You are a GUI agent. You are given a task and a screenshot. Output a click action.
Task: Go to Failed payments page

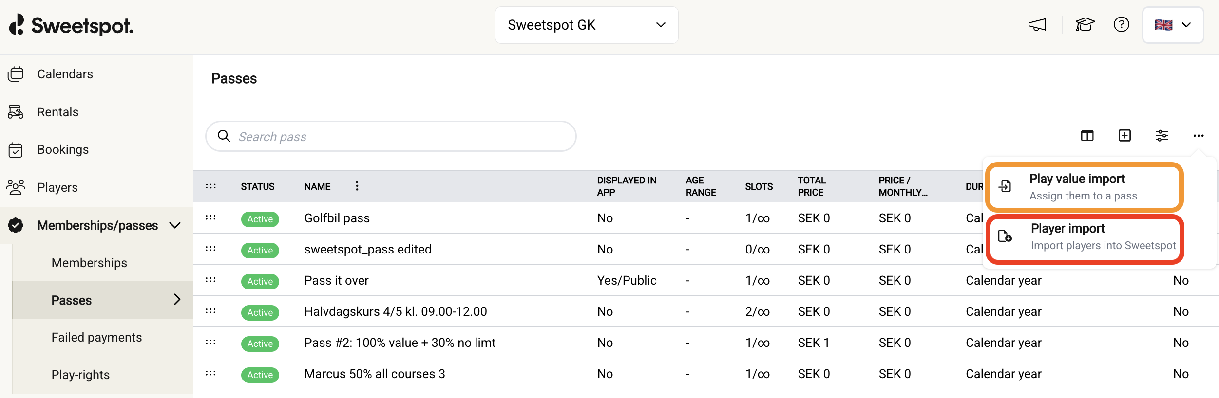[x=96, y=337]
